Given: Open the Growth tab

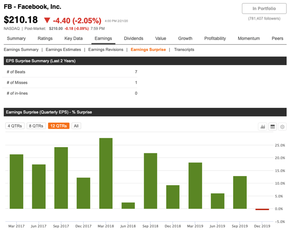Looking at the screenshot, I should click(x=185, y=39).
